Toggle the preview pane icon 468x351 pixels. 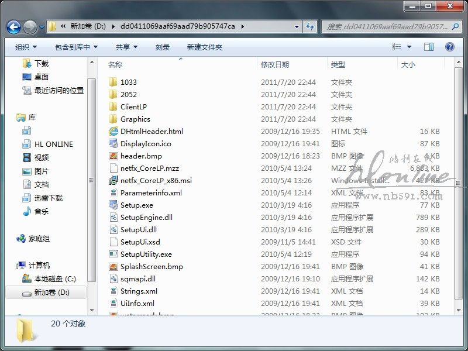click(429, 47)
